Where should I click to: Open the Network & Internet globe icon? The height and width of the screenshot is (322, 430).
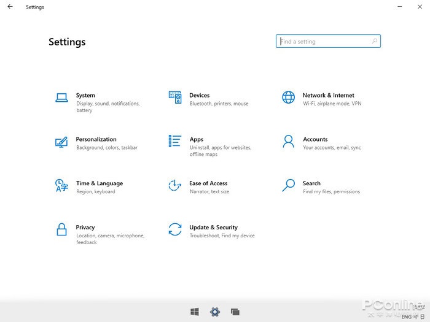click(x=288, y=97)
